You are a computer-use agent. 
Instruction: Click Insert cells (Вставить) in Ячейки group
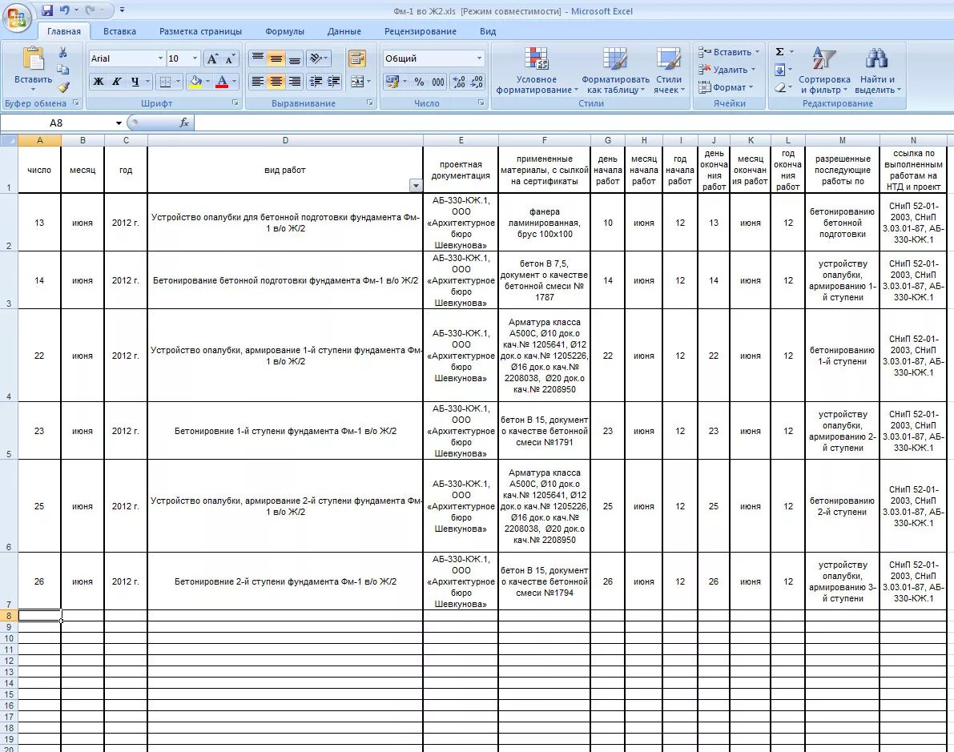coord(729,52)
